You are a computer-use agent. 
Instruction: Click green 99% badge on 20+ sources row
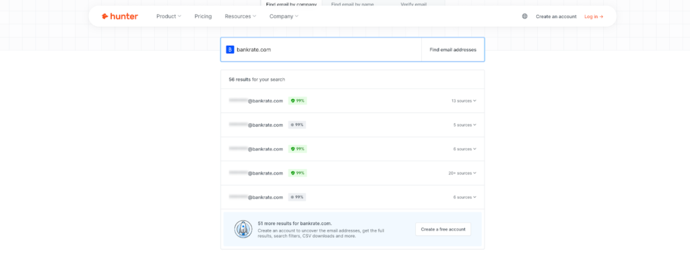297,173
